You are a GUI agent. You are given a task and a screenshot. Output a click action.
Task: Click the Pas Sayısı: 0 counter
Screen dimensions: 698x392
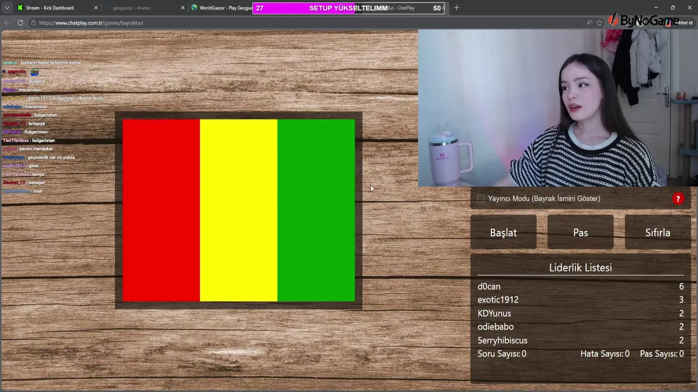(661, 354)
